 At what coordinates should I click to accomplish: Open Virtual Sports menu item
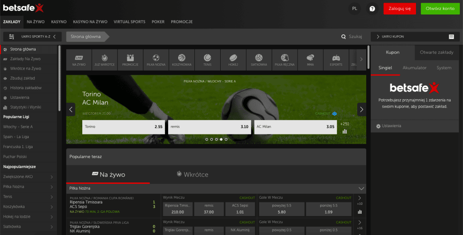(129, 22)
